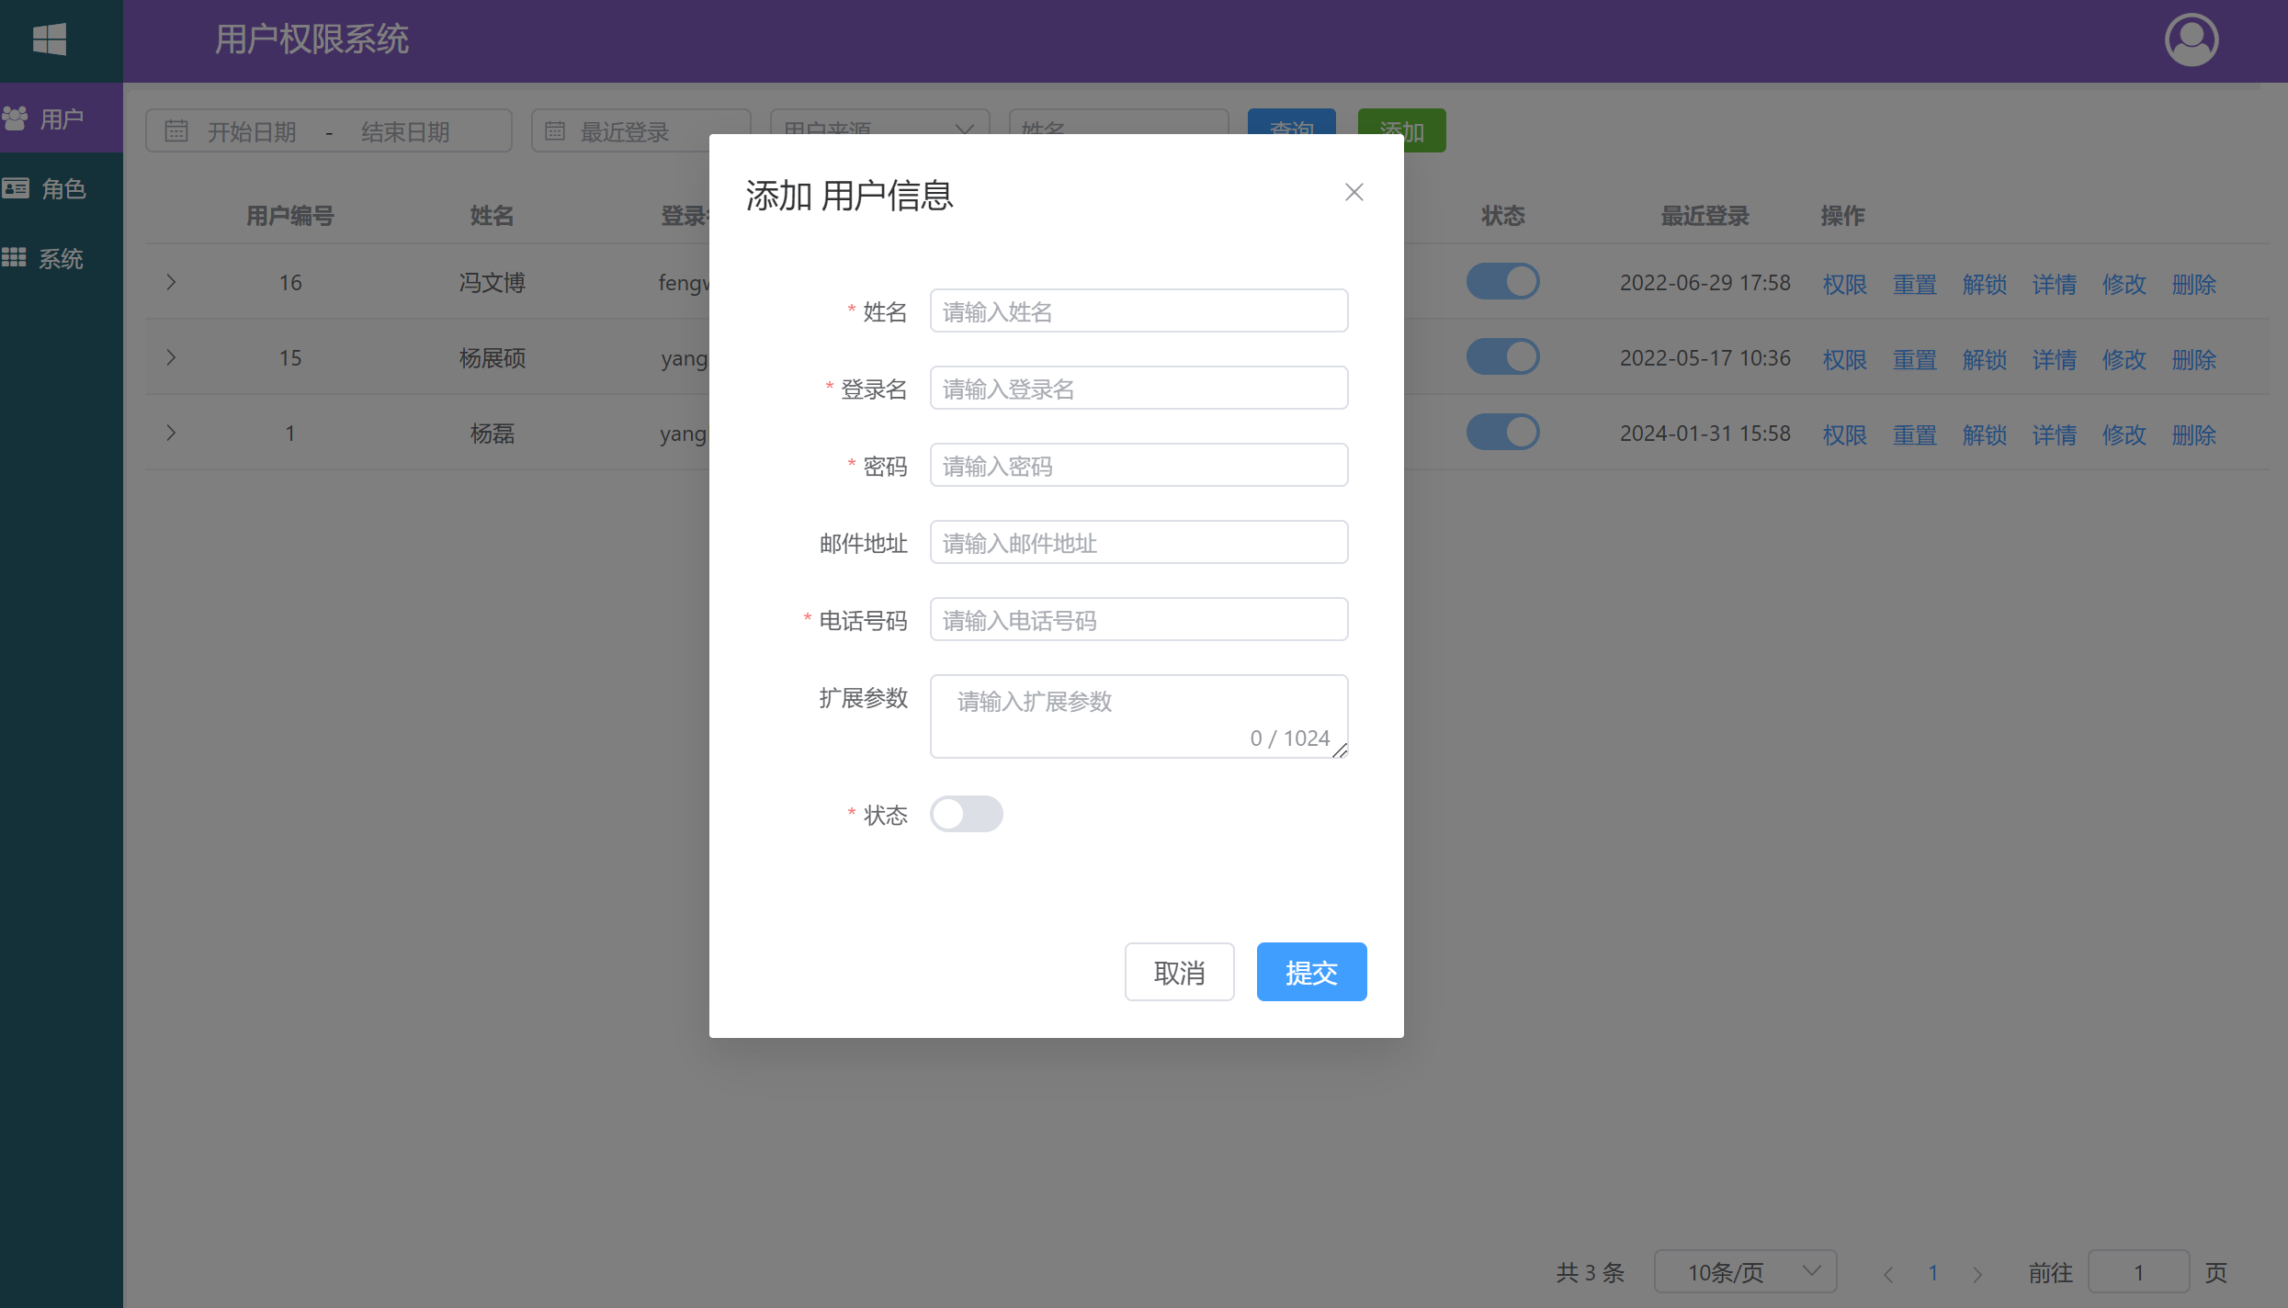Focus the 请输入姓名 input
This screenshot has width=2288, height=1308.
[x=1138, y=311]
